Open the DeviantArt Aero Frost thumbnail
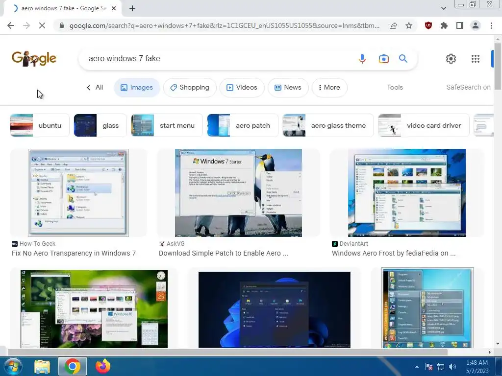The height and width of the screenshot is (376, 502). click(406, 193)
